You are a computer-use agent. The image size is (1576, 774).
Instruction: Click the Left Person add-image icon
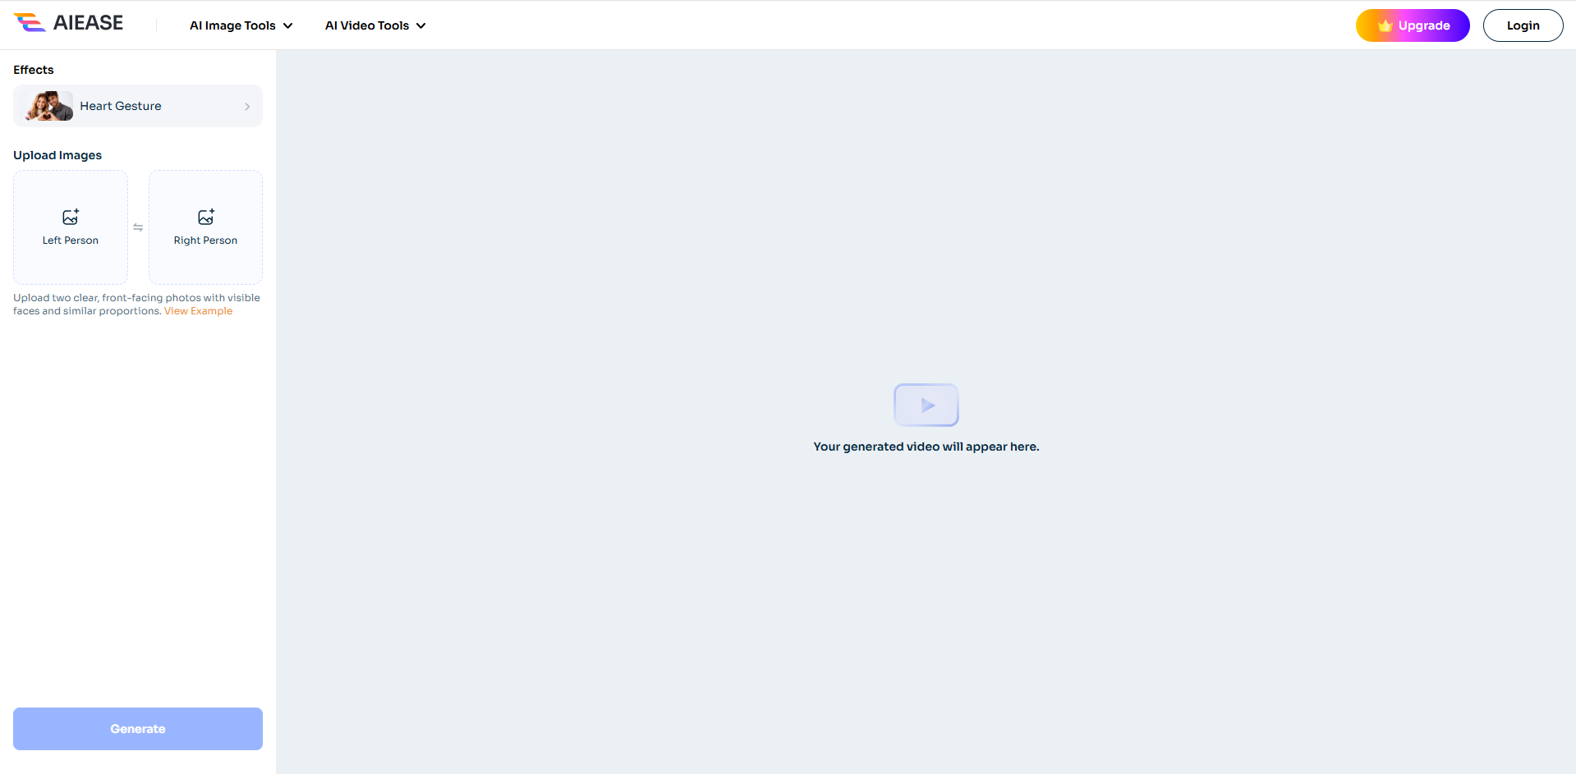(x=71, y=217)
